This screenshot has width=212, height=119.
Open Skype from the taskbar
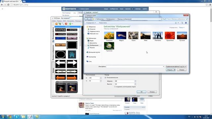[17, 117]
